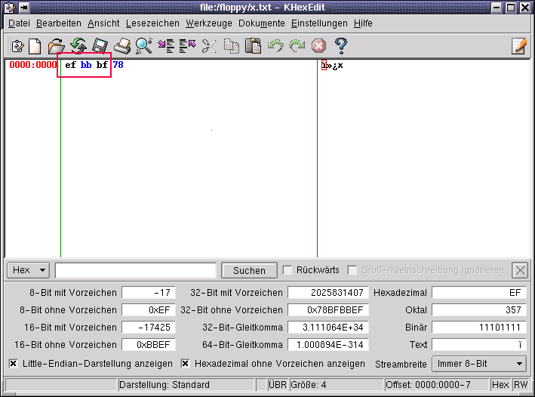
Task: Disable Little-Endian-Darstellung anzeigen checkbox
Action: [x=14, y=363]
